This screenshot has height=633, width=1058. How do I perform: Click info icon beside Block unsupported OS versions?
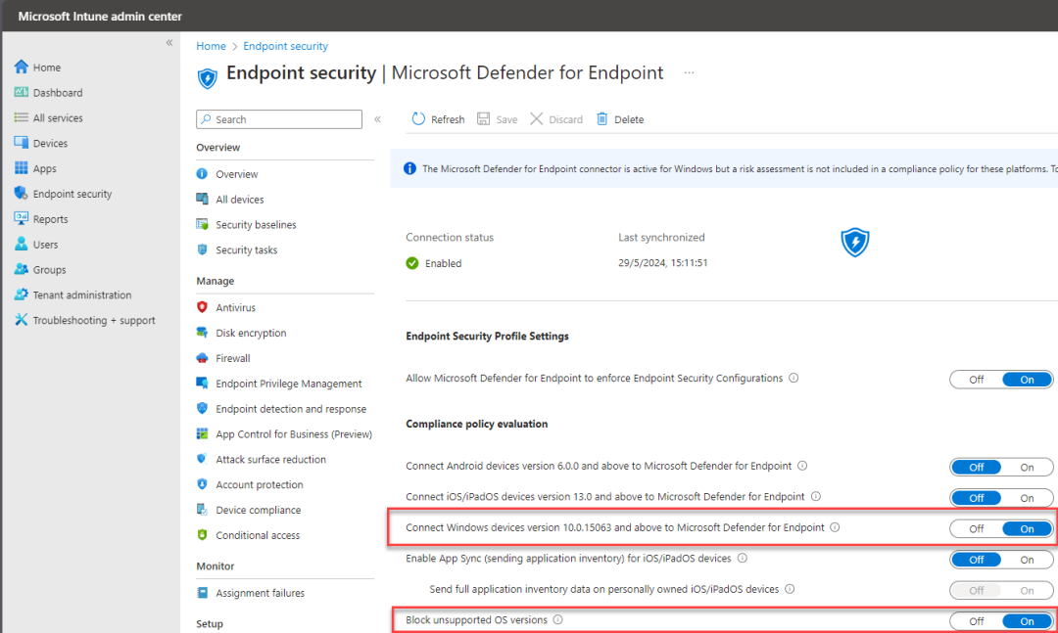click(x=558, y=619)
